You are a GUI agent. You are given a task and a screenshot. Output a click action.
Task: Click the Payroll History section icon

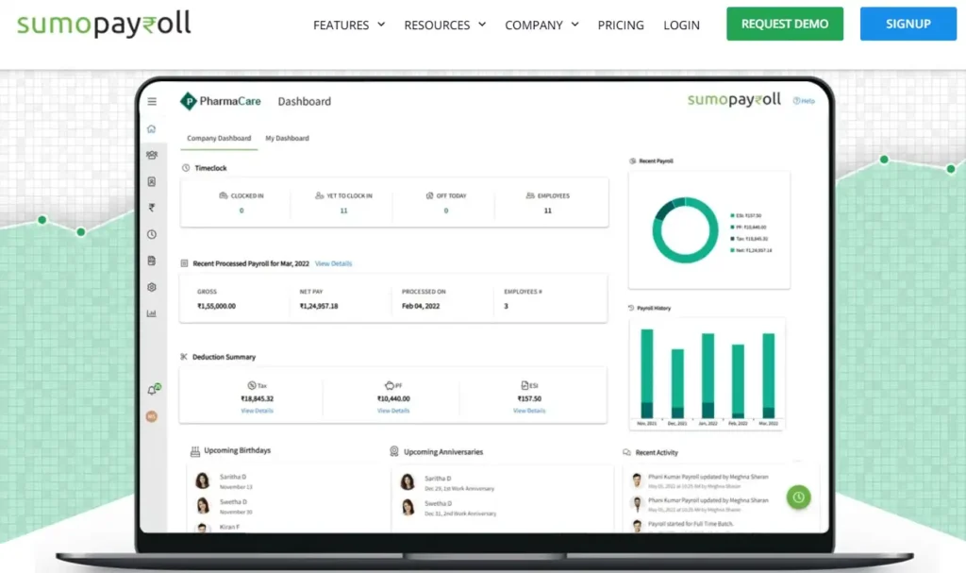(631, 308)
